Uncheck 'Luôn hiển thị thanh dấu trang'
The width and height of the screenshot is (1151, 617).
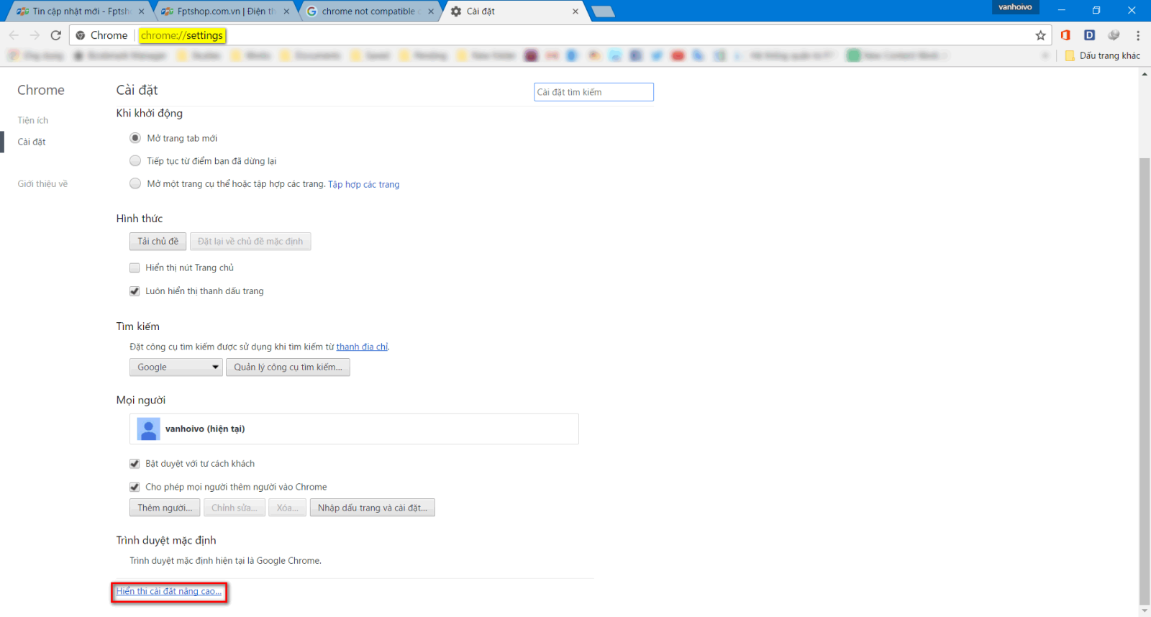(135, 291)
